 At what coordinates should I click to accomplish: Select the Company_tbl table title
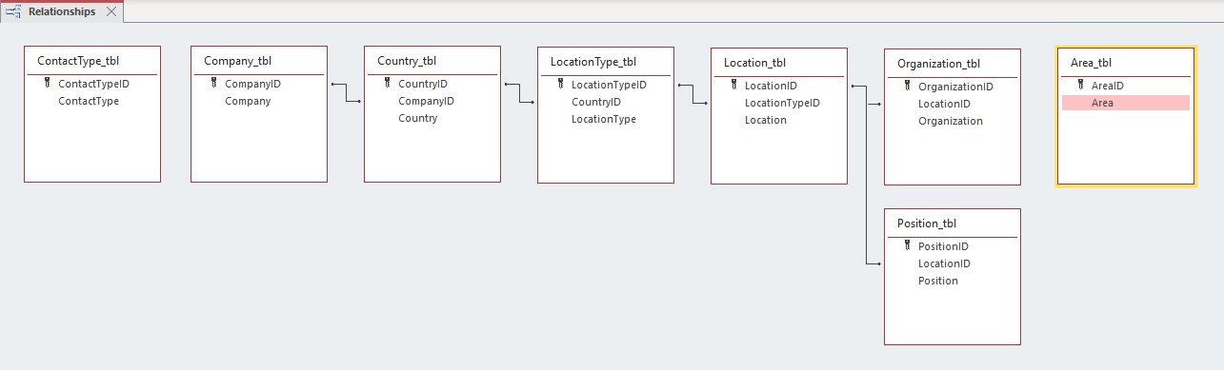click(x=238, y=61)
